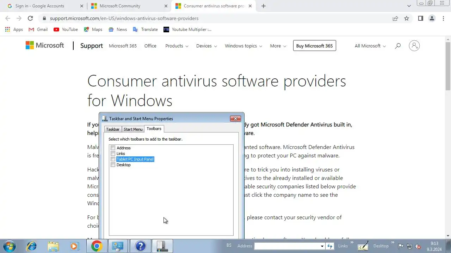Close Taskbar and Start Menu Properties dialog
451x253 pixels.
pos(235,119)
